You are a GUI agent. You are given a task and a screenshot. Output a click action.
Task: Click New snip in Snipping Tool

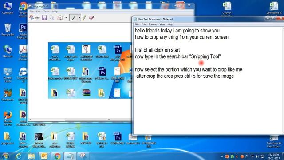tap(35, 18)
